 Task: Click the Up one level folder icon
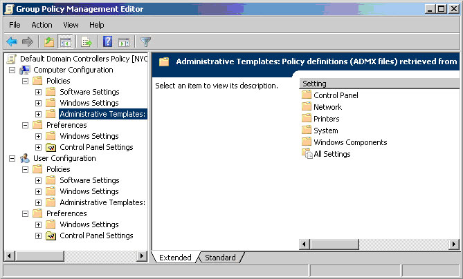[x=49, y=41]
